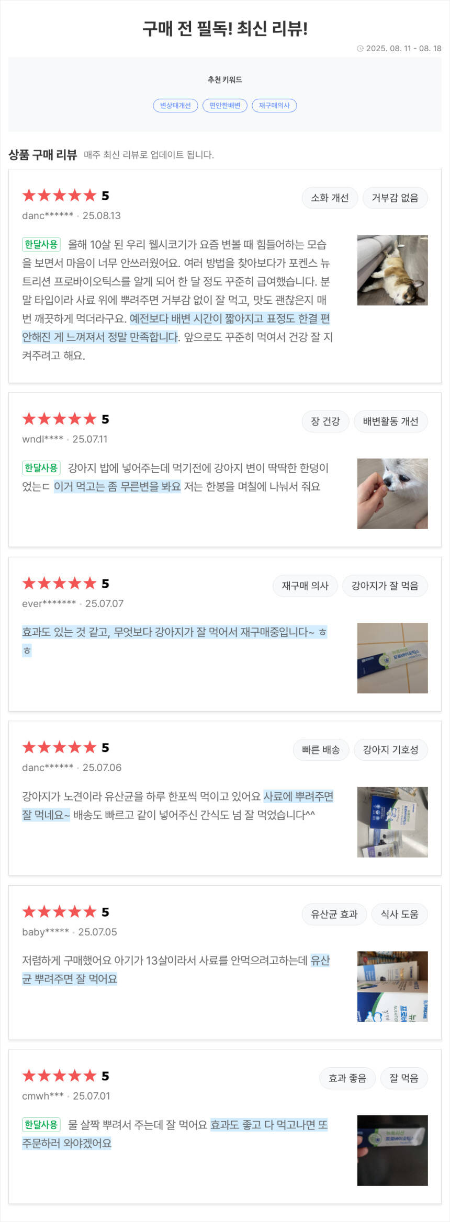Select the 편안한배변 keyword chip

click(x=225, y=106)
